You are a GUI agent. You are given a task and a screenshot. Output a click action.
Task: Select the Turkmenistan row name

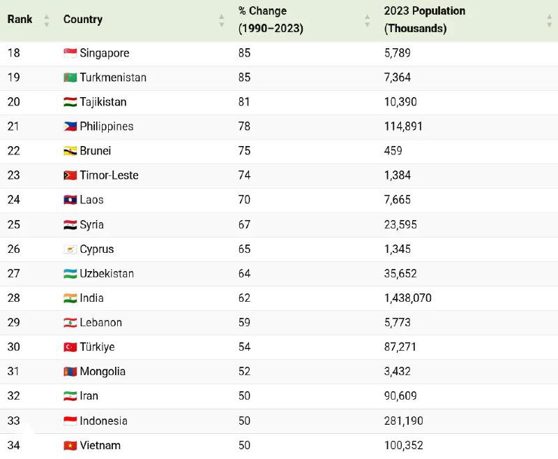pos(113,78)
